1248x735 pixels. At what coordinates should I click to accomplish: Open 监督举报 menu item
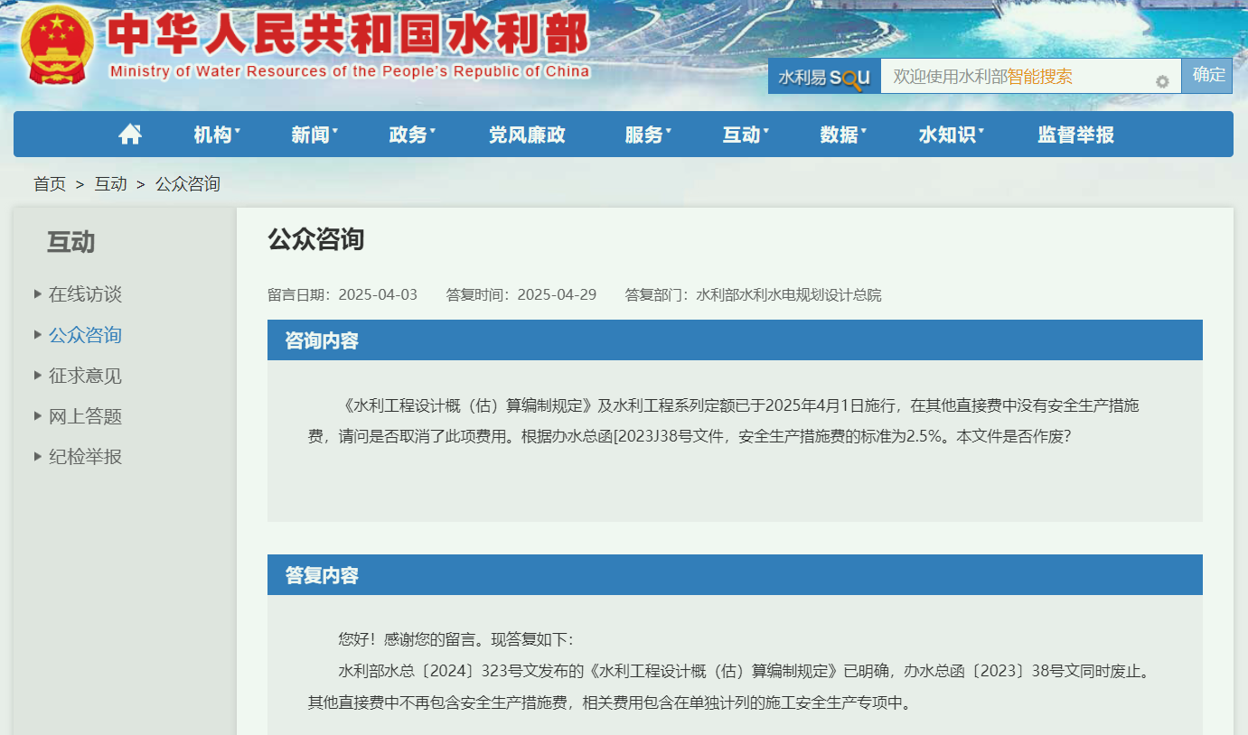[1075, 135]
